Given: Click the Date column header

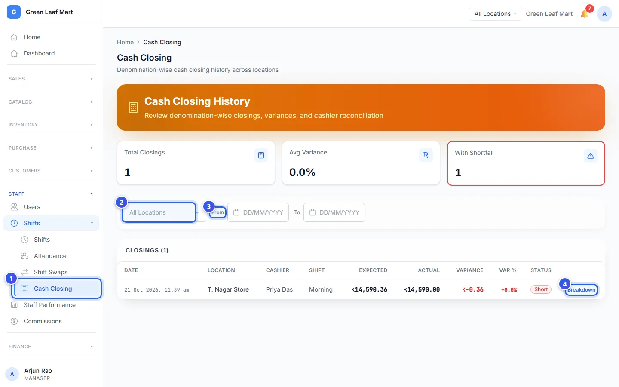Looking at the screenshot, I should click(x=131, y=270).
